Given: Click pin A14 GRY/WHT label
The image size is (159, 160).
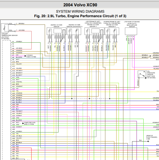Looking at the screenshot, I should click(x=17, y=71).
